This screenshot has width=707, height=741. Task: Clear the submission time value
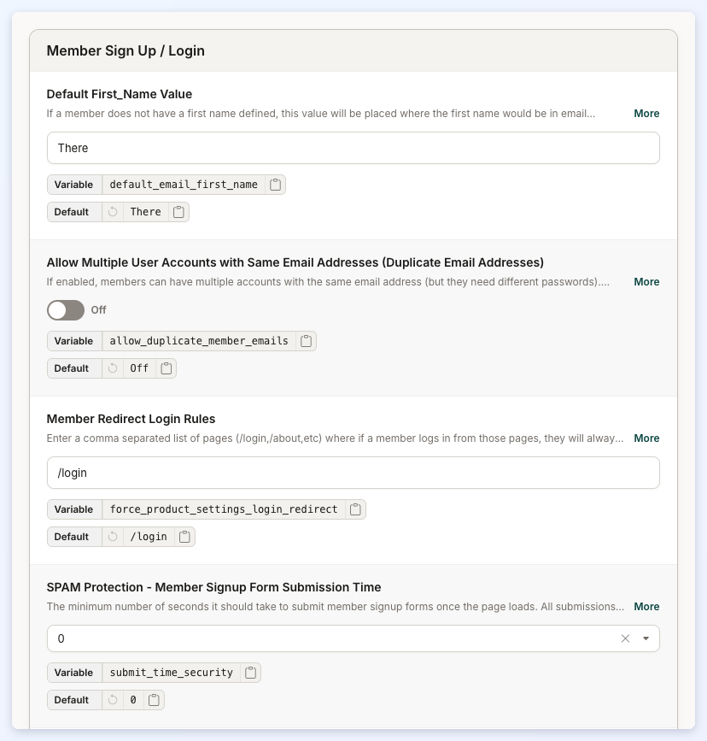[x=625, y=639]
